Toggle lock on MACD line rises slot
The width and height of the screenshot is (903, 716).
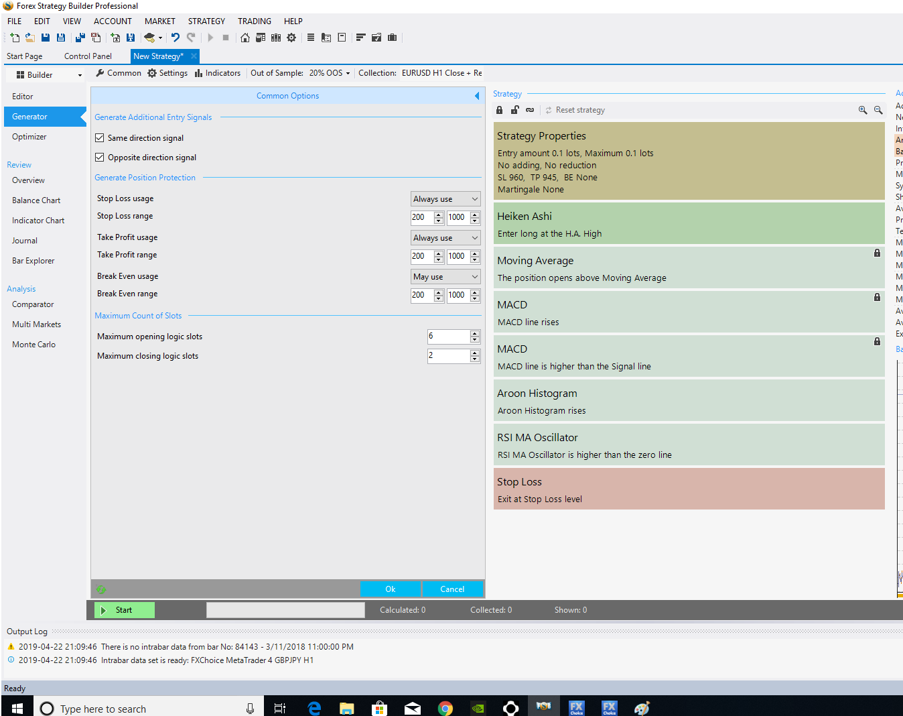click(x=877, y=297)
